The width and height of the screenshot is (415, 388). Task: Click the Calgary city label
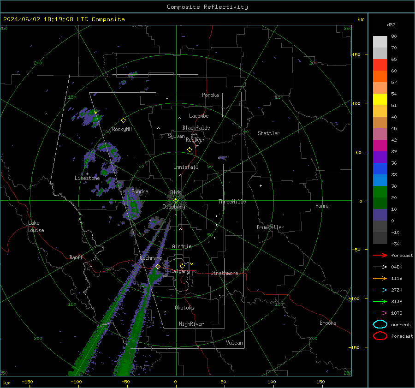[x=180, y=271]
